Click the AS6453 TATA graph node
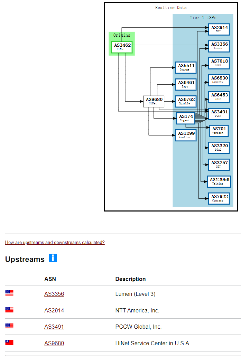Screen dimensions: 241x357 pyautogui.click(x=219, y=97)
